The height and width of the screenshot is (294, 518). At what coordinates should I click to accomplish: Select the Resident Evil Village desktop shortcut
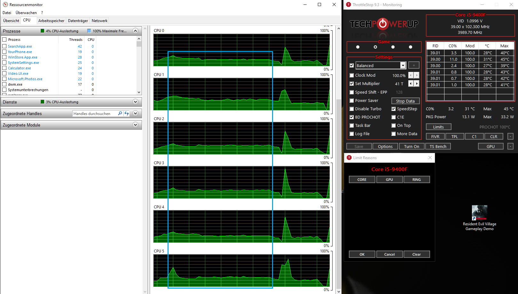tap(479, 218)
